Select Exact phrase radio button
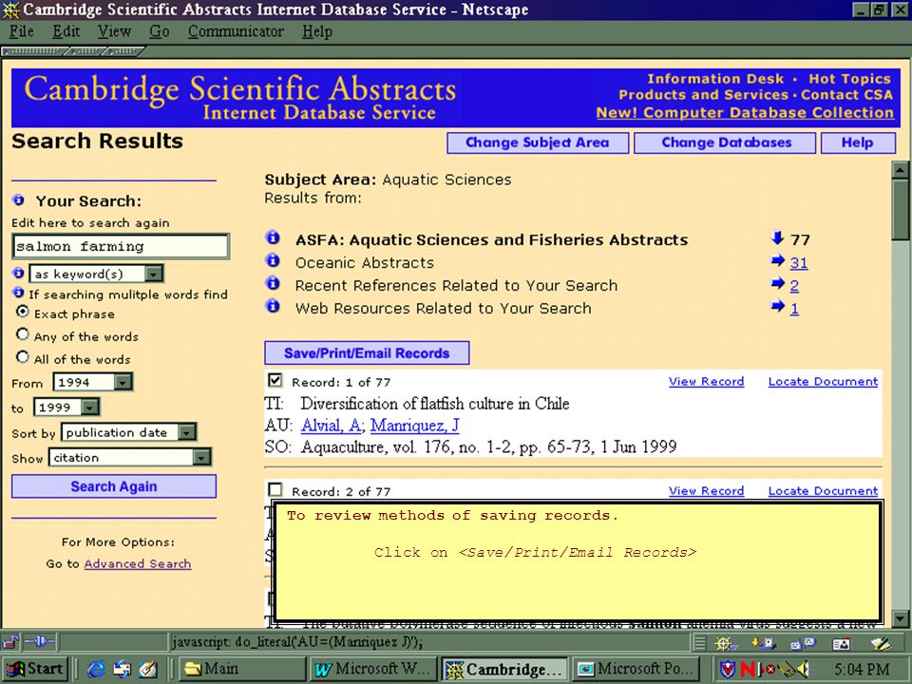This screenshot has width=912, height=684. coord(23,312)
